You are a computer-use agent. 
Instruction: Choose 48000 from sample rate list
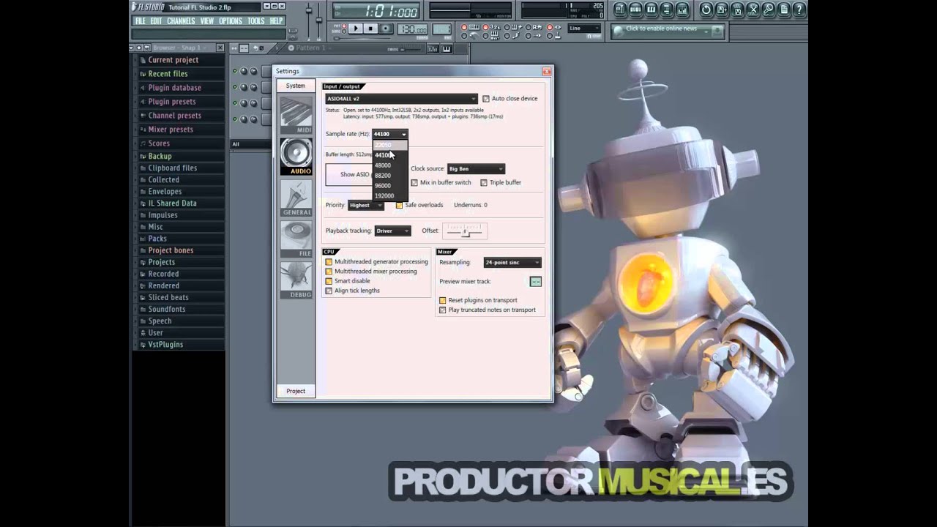[389, 165]
